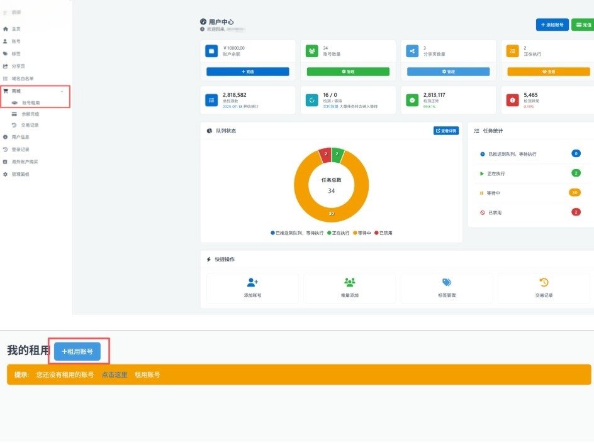Click the 点击这里 link in warning banner
594x443 pixels.
[115, 375]
